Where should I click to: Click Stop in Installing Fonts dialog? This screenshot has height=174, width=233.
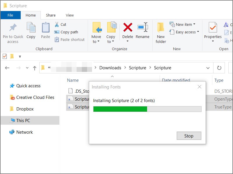pos(189,136)
